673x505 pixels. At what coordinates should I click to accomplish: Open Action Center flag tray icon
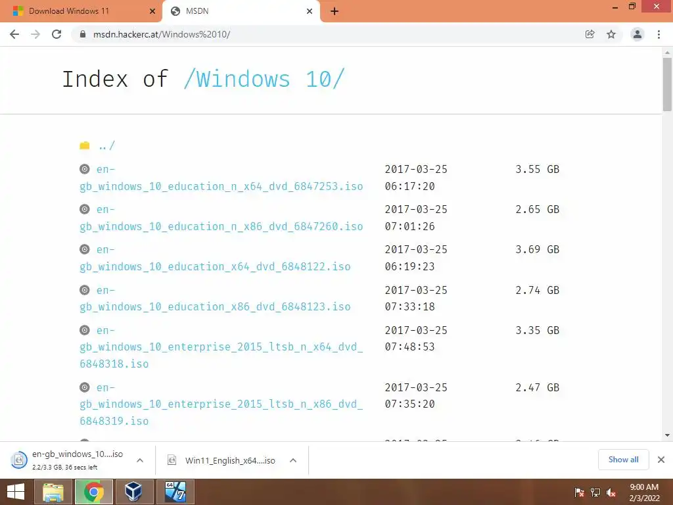point(579,493)
